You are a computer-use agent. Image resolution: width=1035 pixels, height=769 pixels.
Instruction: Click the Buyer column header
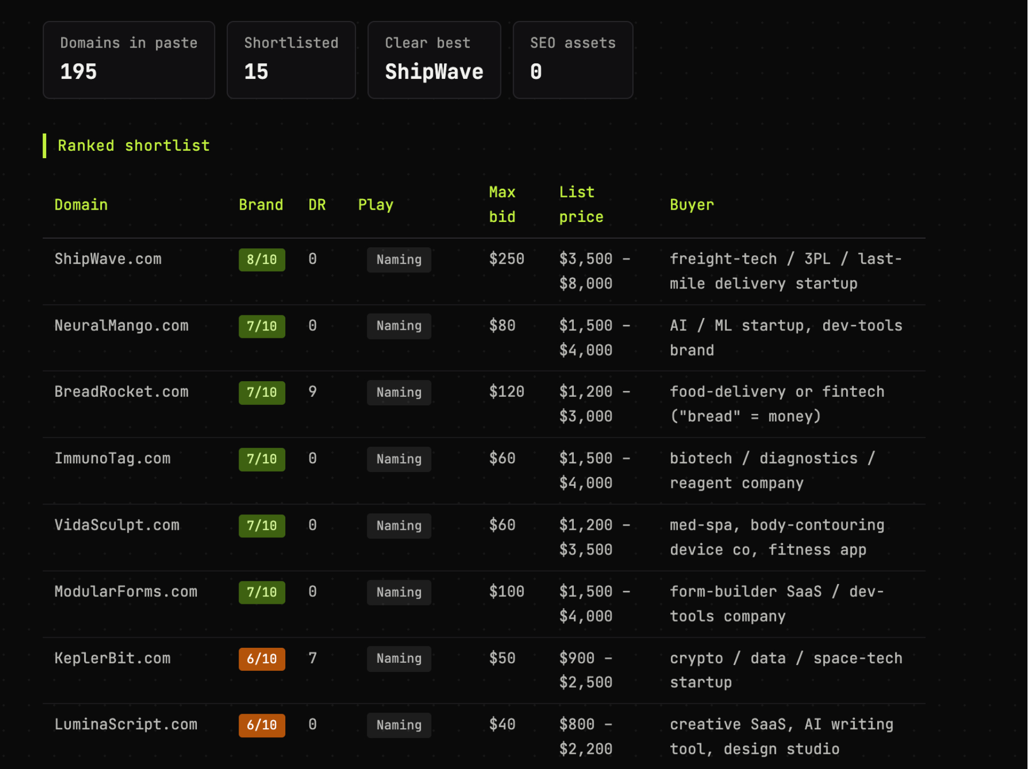point(692,205)
